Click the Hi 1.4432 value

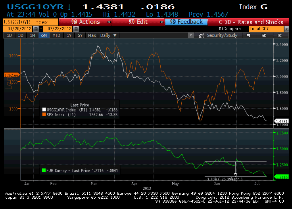(x=119, y=14)
